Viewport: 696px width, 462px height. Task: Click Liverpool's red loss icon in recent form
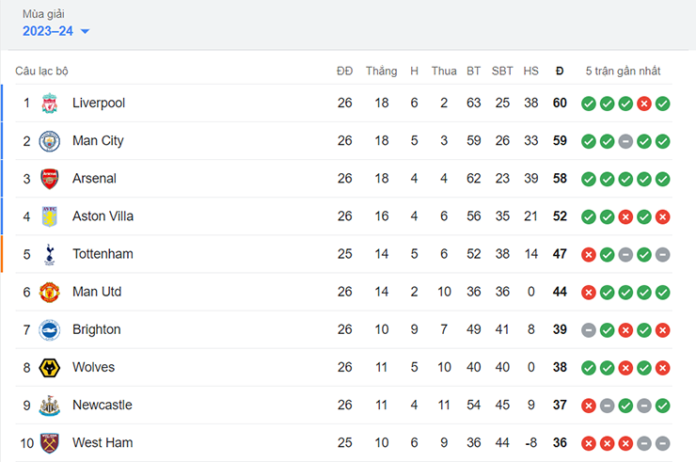tap(644, 104)
